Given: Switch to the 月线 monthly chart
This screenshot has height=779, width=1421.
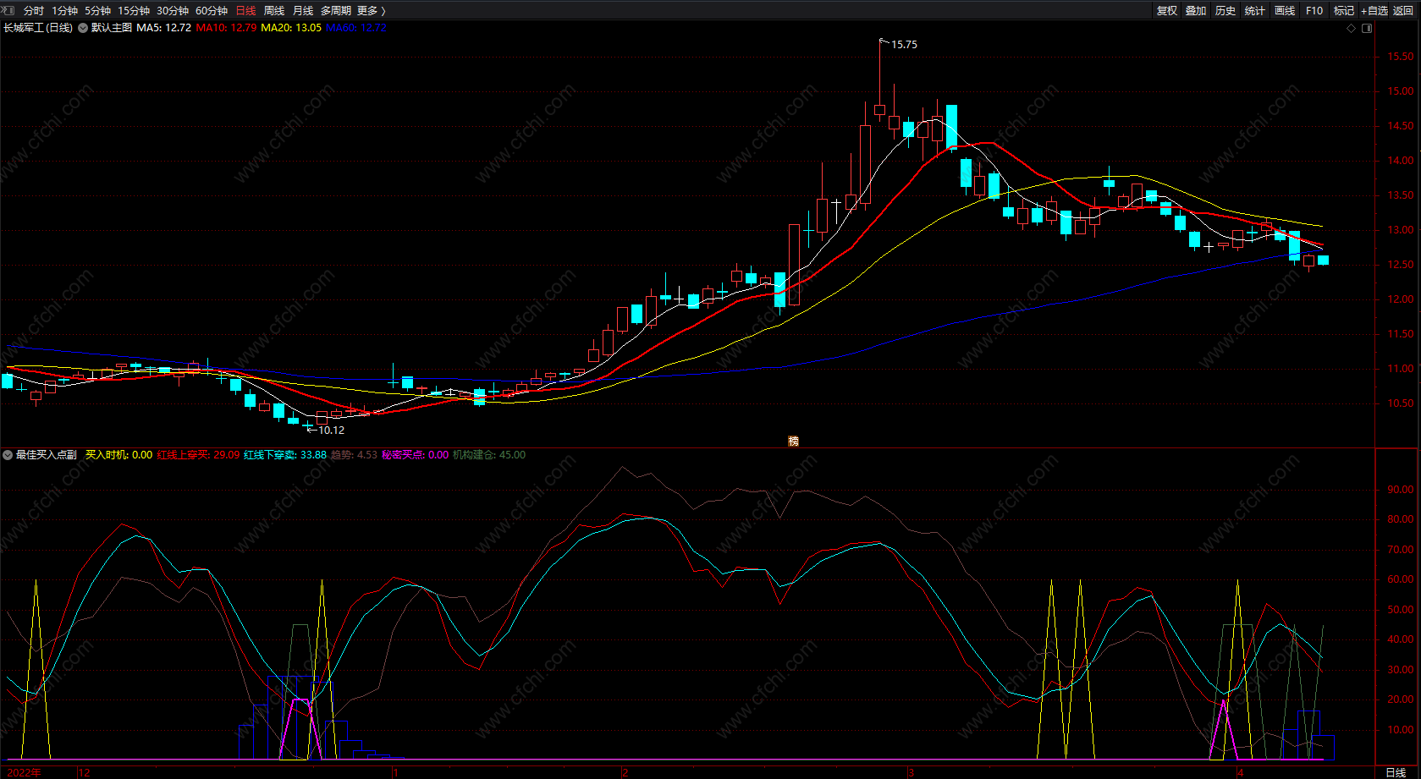Looking at the screenshot, I should pos(303,11).
